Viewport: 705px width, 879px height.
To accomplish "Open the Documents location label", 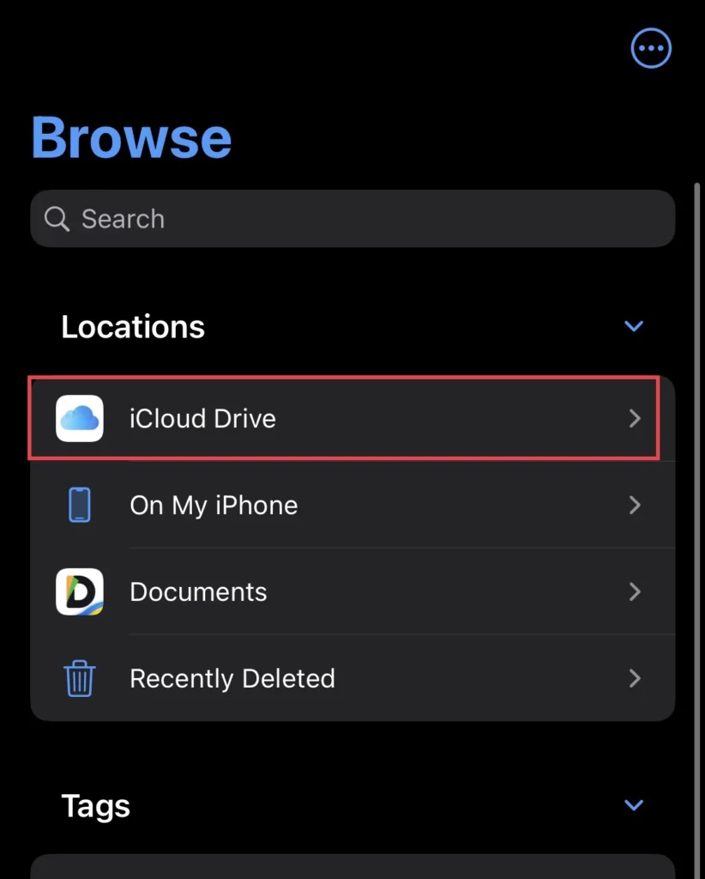I will 198,592.
